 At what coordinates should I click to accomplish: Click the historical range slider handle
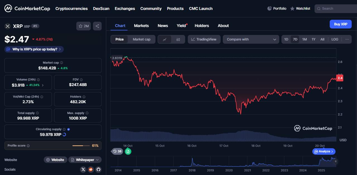[x=336, y=161]
